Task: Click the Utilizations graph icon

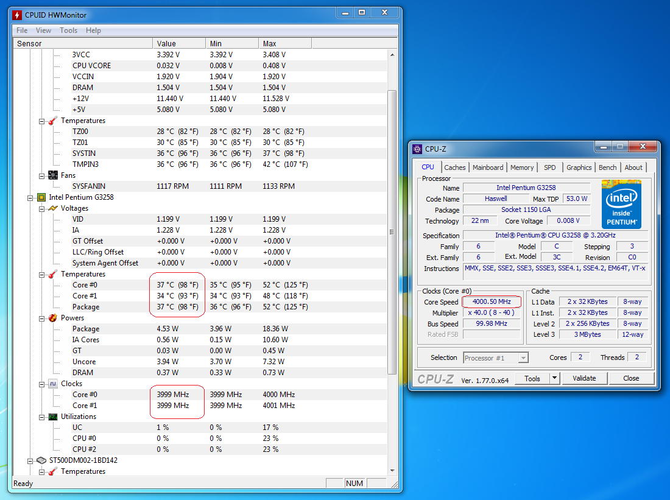Action: [53, 417]
